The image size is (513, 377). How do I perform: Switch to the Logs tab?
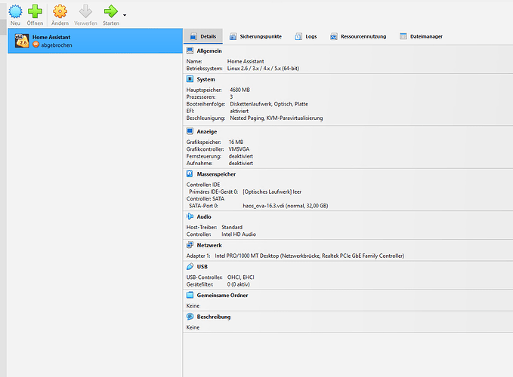tap(306, 36)
